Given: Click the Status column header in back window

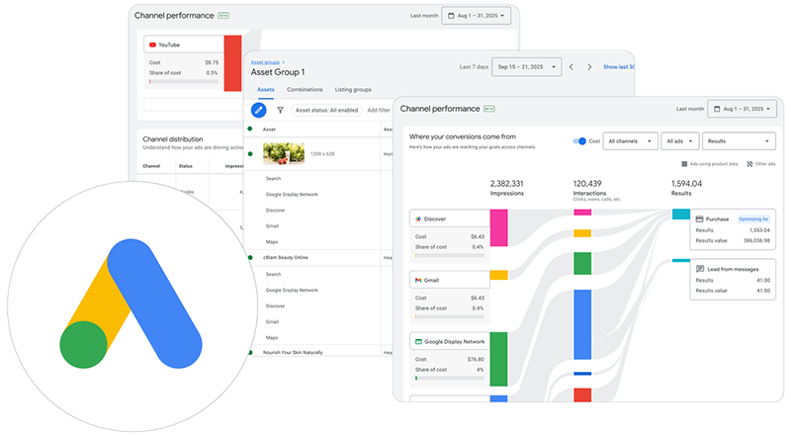Looking at the screenshot, I should pyautogui.click(x=186, y=166).
